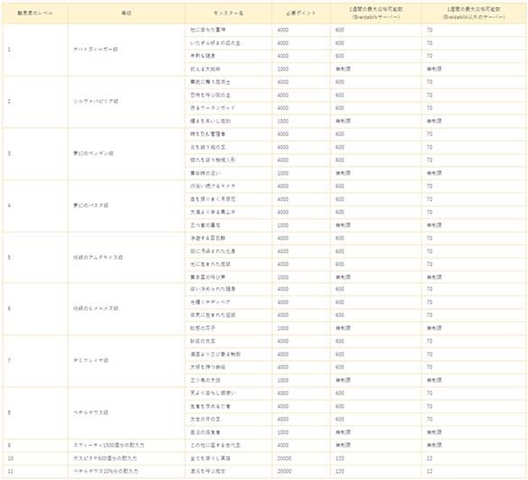
Task: Click the 怒るウータンガード monster name
Action: [213, 108]
